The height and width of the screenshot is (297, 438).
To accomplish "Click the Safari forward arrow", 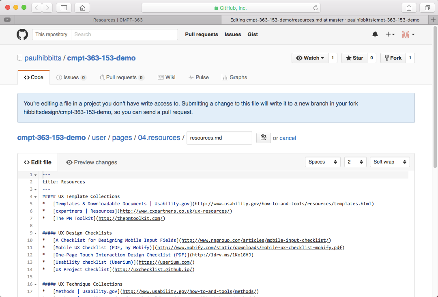I will (47, 8).
